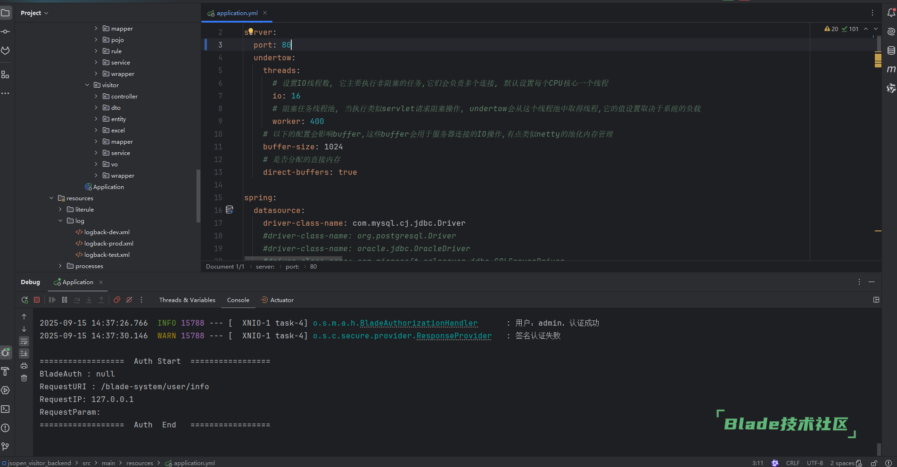Expand the controller folder

(x=96, y=97)
